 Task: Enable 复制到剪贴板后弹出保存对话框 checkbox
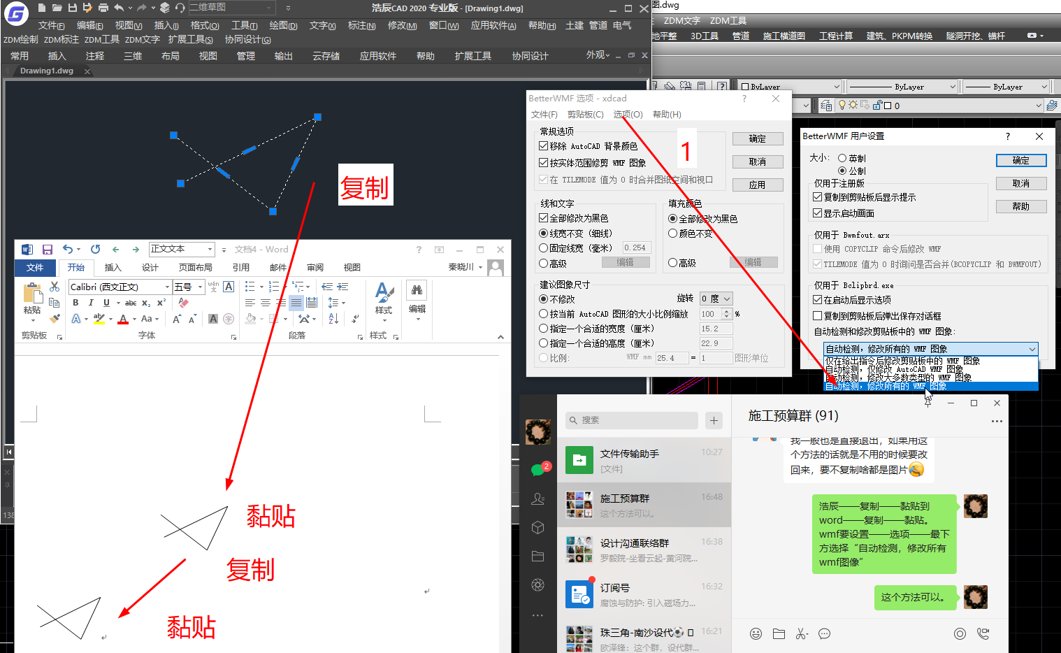tap(817, 316)
